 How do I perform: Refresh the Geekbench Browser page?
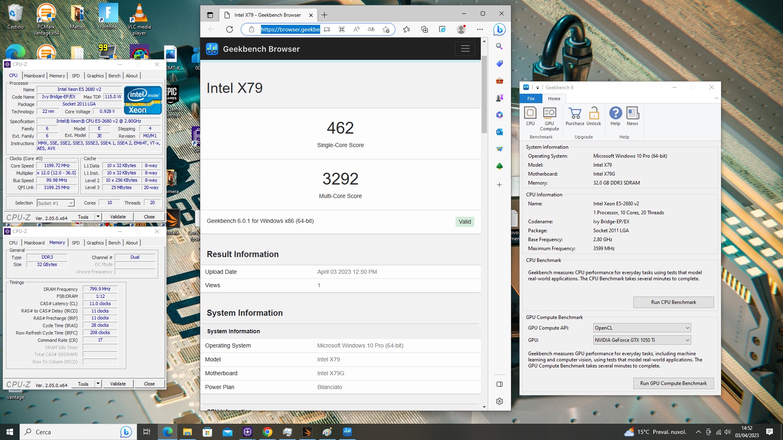230,29
